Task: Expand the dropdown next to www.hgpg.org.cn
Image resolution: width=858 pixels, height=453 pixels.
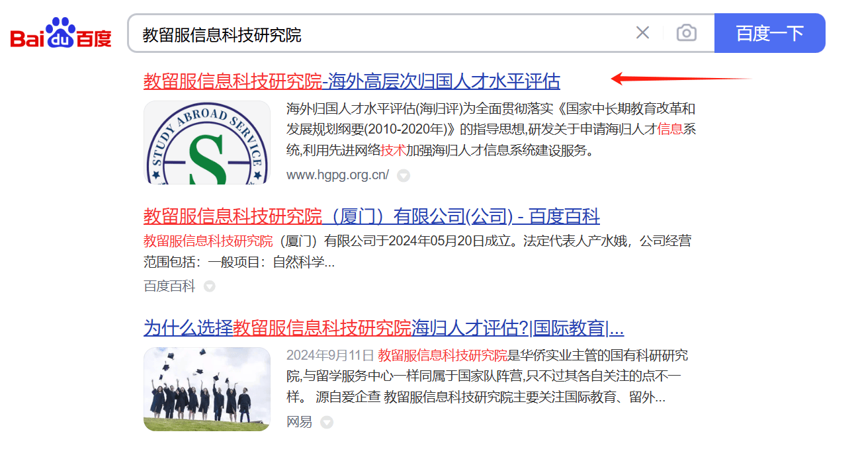Action: 404,176
